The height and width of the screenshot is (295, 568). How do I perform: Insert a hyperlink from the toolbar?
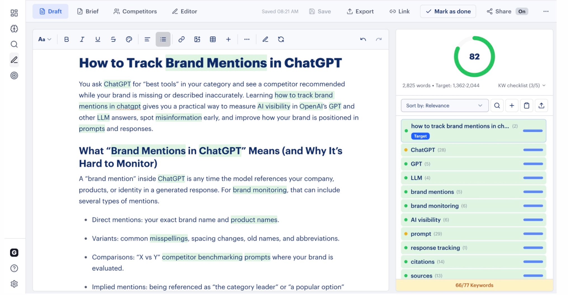tap(182, 39)
